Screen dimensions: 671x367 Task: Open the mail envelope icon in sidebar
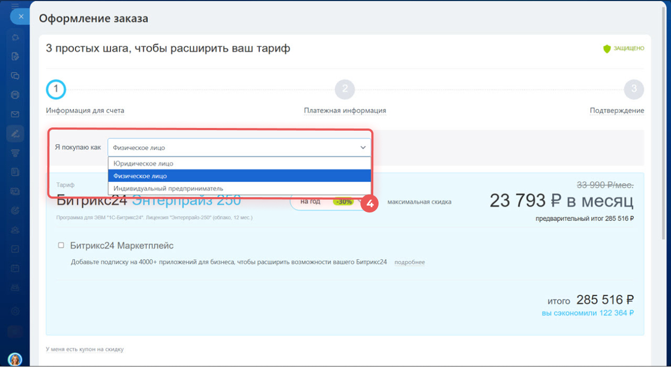(15, 114)
